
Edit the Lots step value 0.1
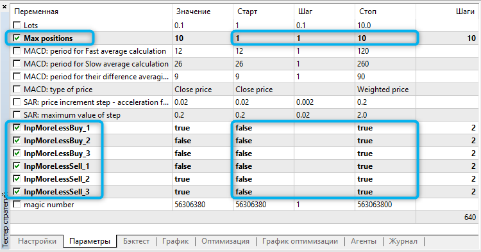(x=325, y=25)
